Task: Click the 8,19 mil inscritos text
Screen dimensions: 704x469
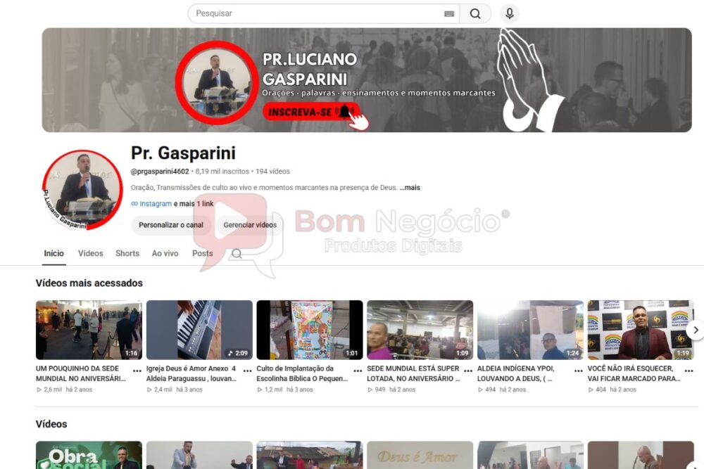Action: (x=222, y=172)
